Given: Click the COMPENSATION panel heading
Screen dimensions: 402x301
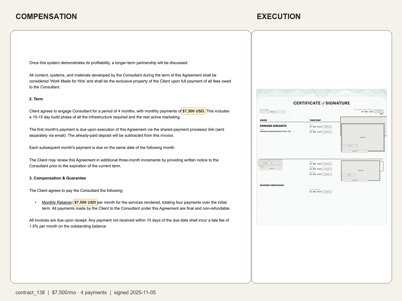Looking at the screenshot, I should coord(46,17).
